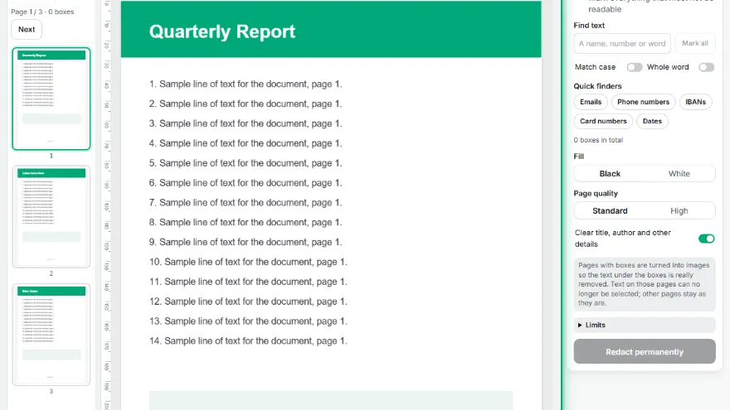730x410 pixels.
Task: Set fill to White
Action: click(679, 173)
